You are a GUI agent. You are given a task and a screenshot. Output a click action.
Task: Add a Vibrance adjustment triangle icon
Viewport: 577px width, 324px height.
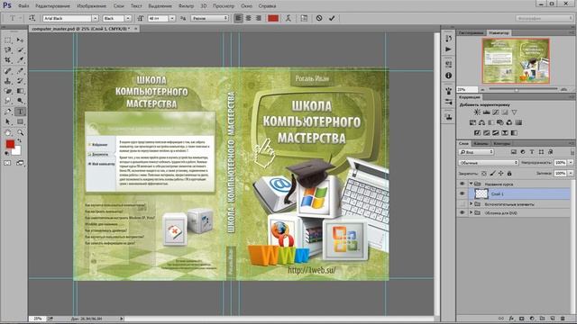[514, 112]
